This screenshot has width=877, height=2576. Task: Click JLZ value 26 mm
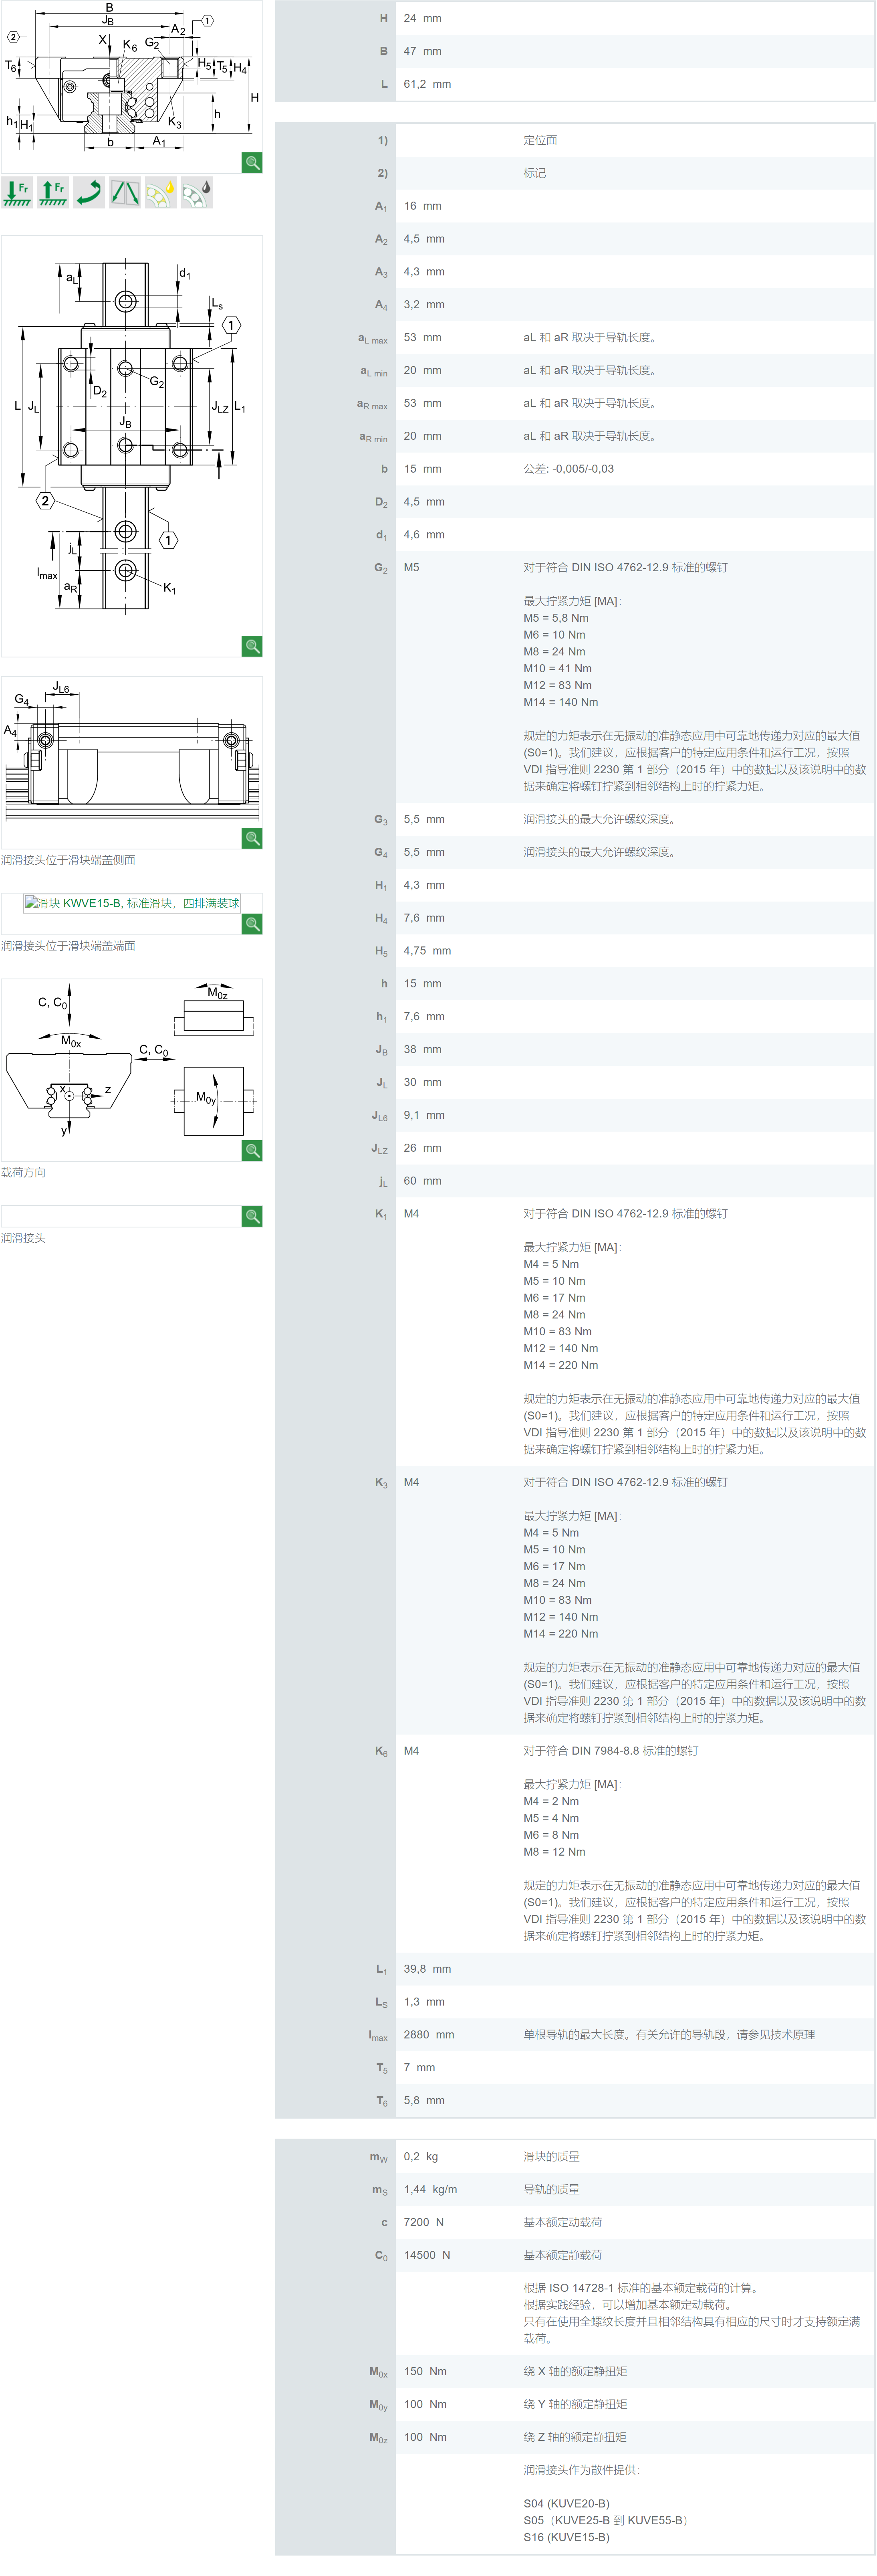423,1148
